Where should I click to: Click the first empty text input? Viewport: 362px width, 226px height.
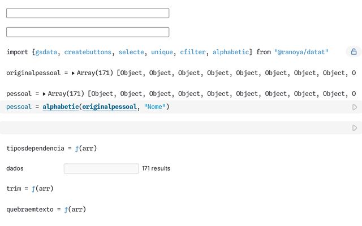(x=88, y=13)
